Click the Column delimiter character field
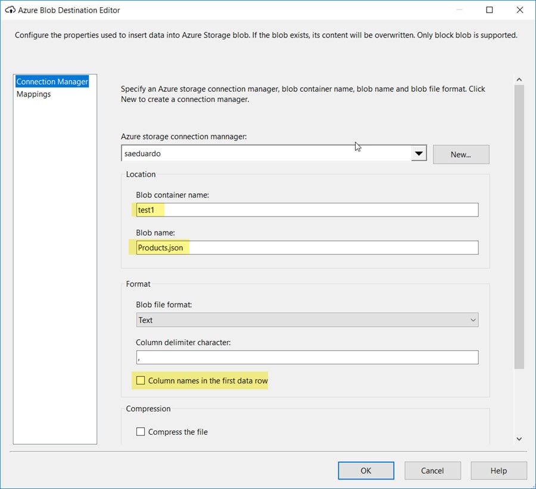 point(307,357)
